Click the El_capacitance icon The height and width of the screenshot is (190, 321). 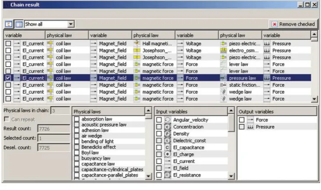pos(168,148)
